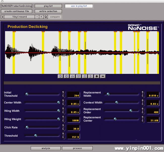
Task: Click the Click Rate fine-adjust stepper
Action: point(63,127)
